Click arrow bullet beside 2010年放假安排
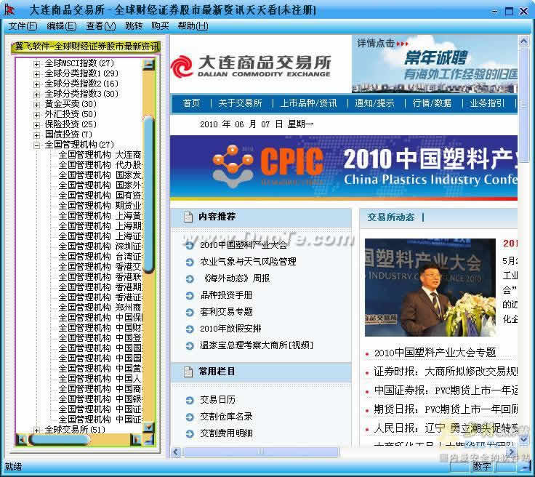535x477 pixels. coord(190,329)
